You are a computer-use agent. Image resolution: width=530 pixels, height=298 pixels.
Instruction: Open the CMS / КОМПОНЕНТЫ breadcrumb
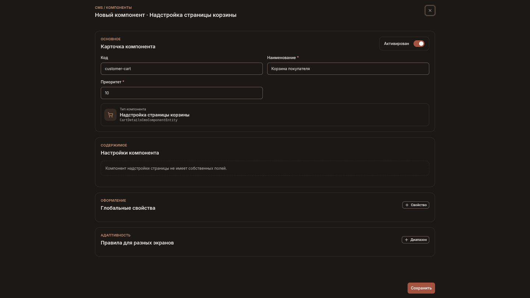pyautogui.click(x=113, y=8)
